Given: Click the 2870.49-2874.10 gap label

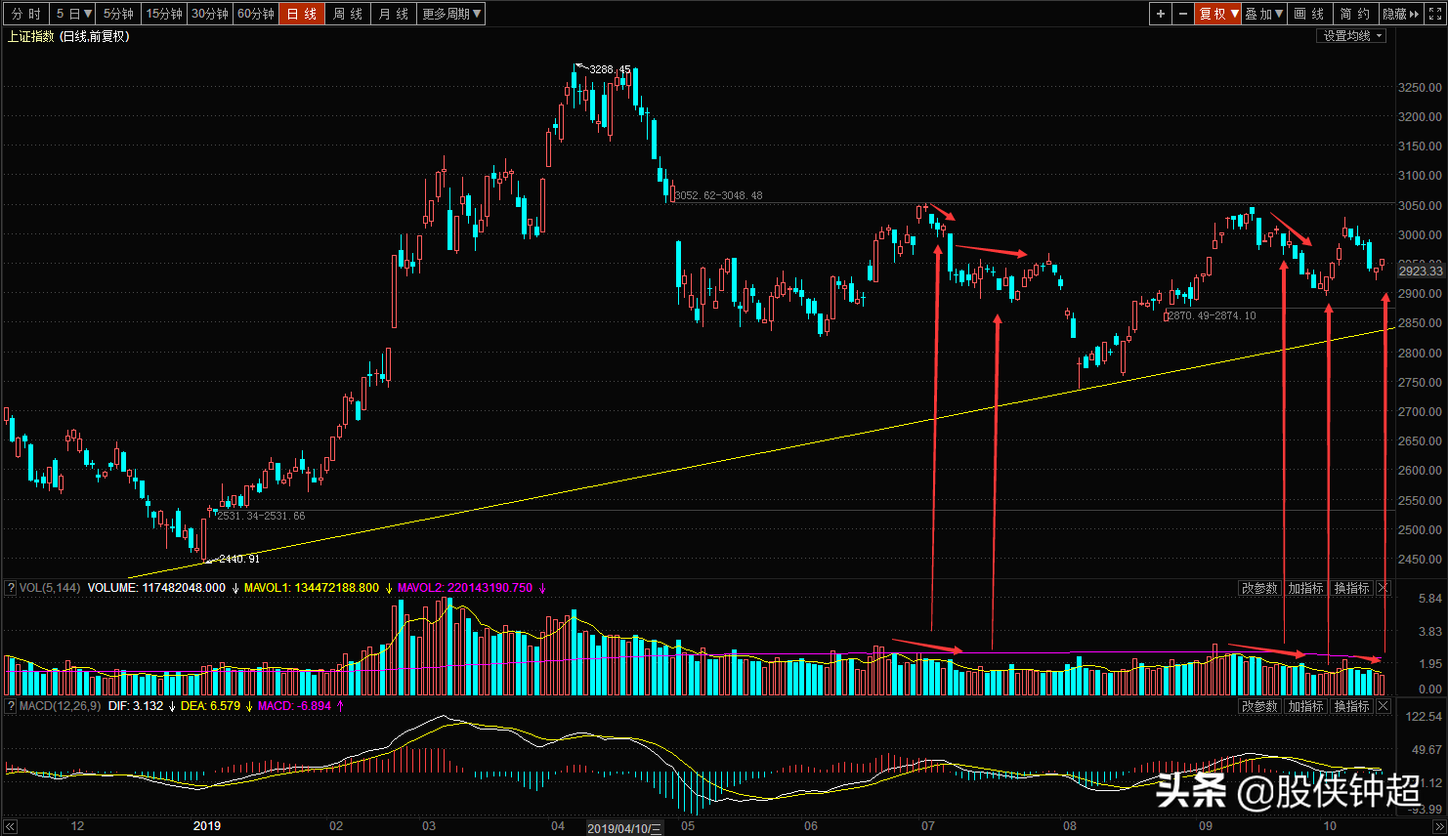Looking at the screenshot, I should tap(1213, 315).
